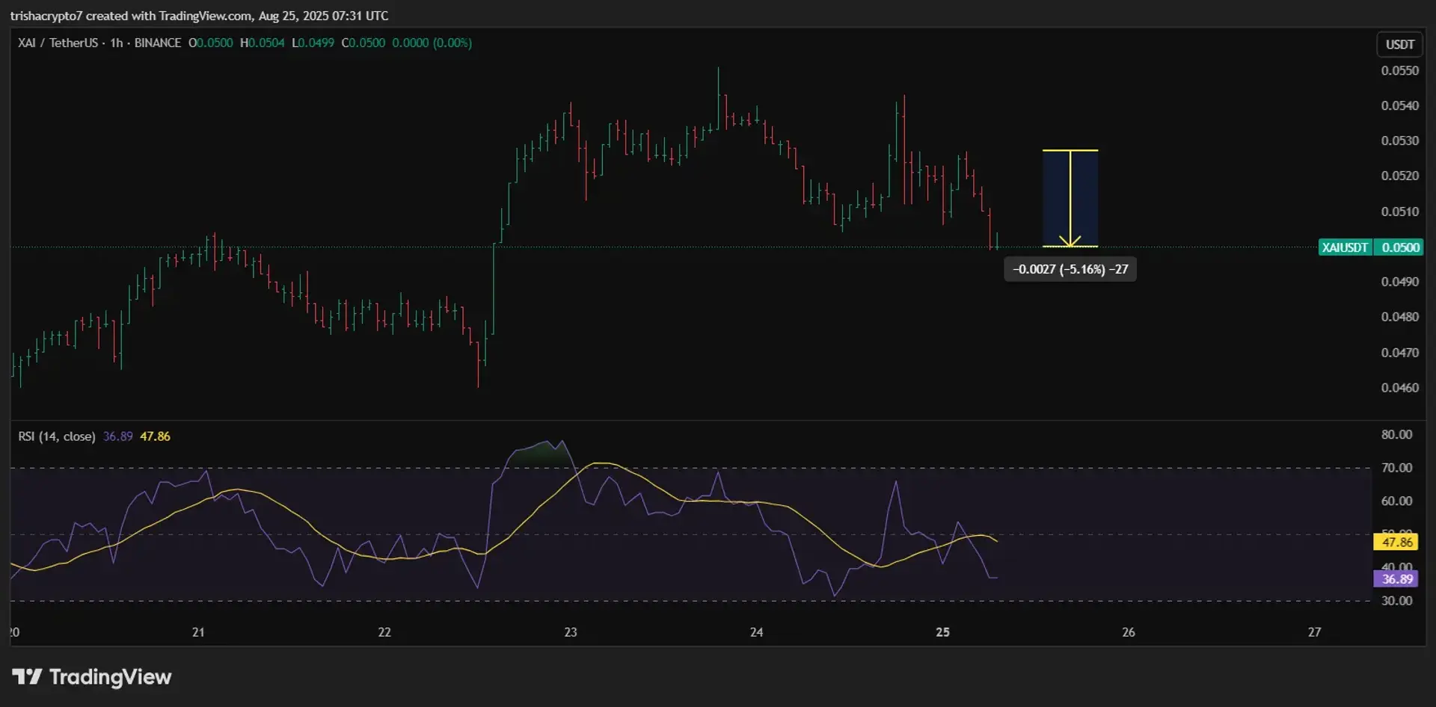Image resolution: width=1436 pixels, height=707 pixels.
Task: Click the BINANCE exchange label
Action: [158, 43]
